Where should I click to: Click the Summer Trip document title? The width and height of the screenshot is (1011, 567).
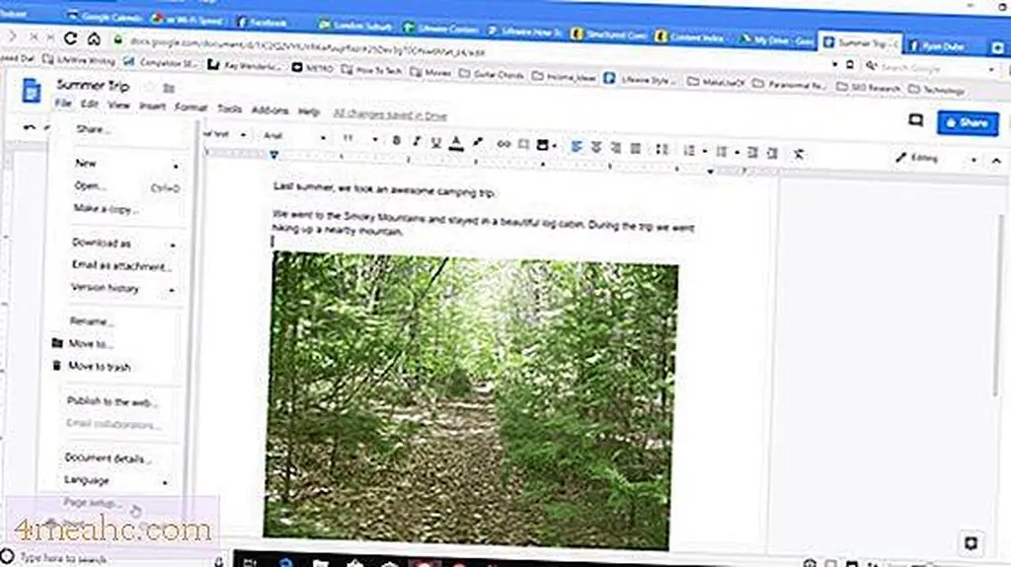click(x=93, y=86)
